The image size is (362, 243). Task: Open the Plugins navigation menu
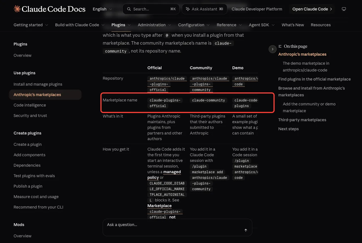[x=121, y=25]
